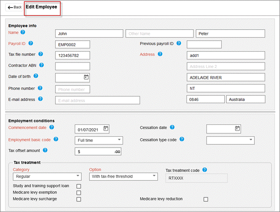Viewport: 280px width, 212px height.
Task: Click help icon next to Name label
Action: pyautogui.click(x=23, y=32)
